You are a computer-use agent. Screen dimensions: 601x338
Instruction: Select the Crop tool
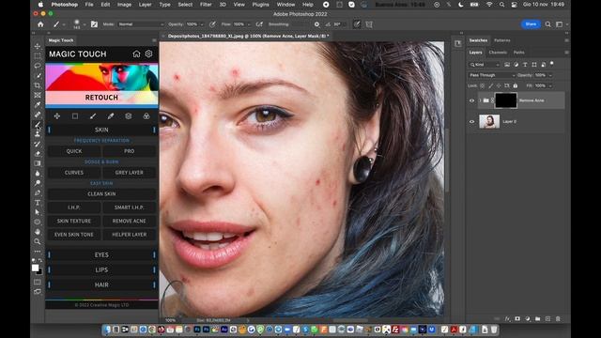[x=38, y=85]
